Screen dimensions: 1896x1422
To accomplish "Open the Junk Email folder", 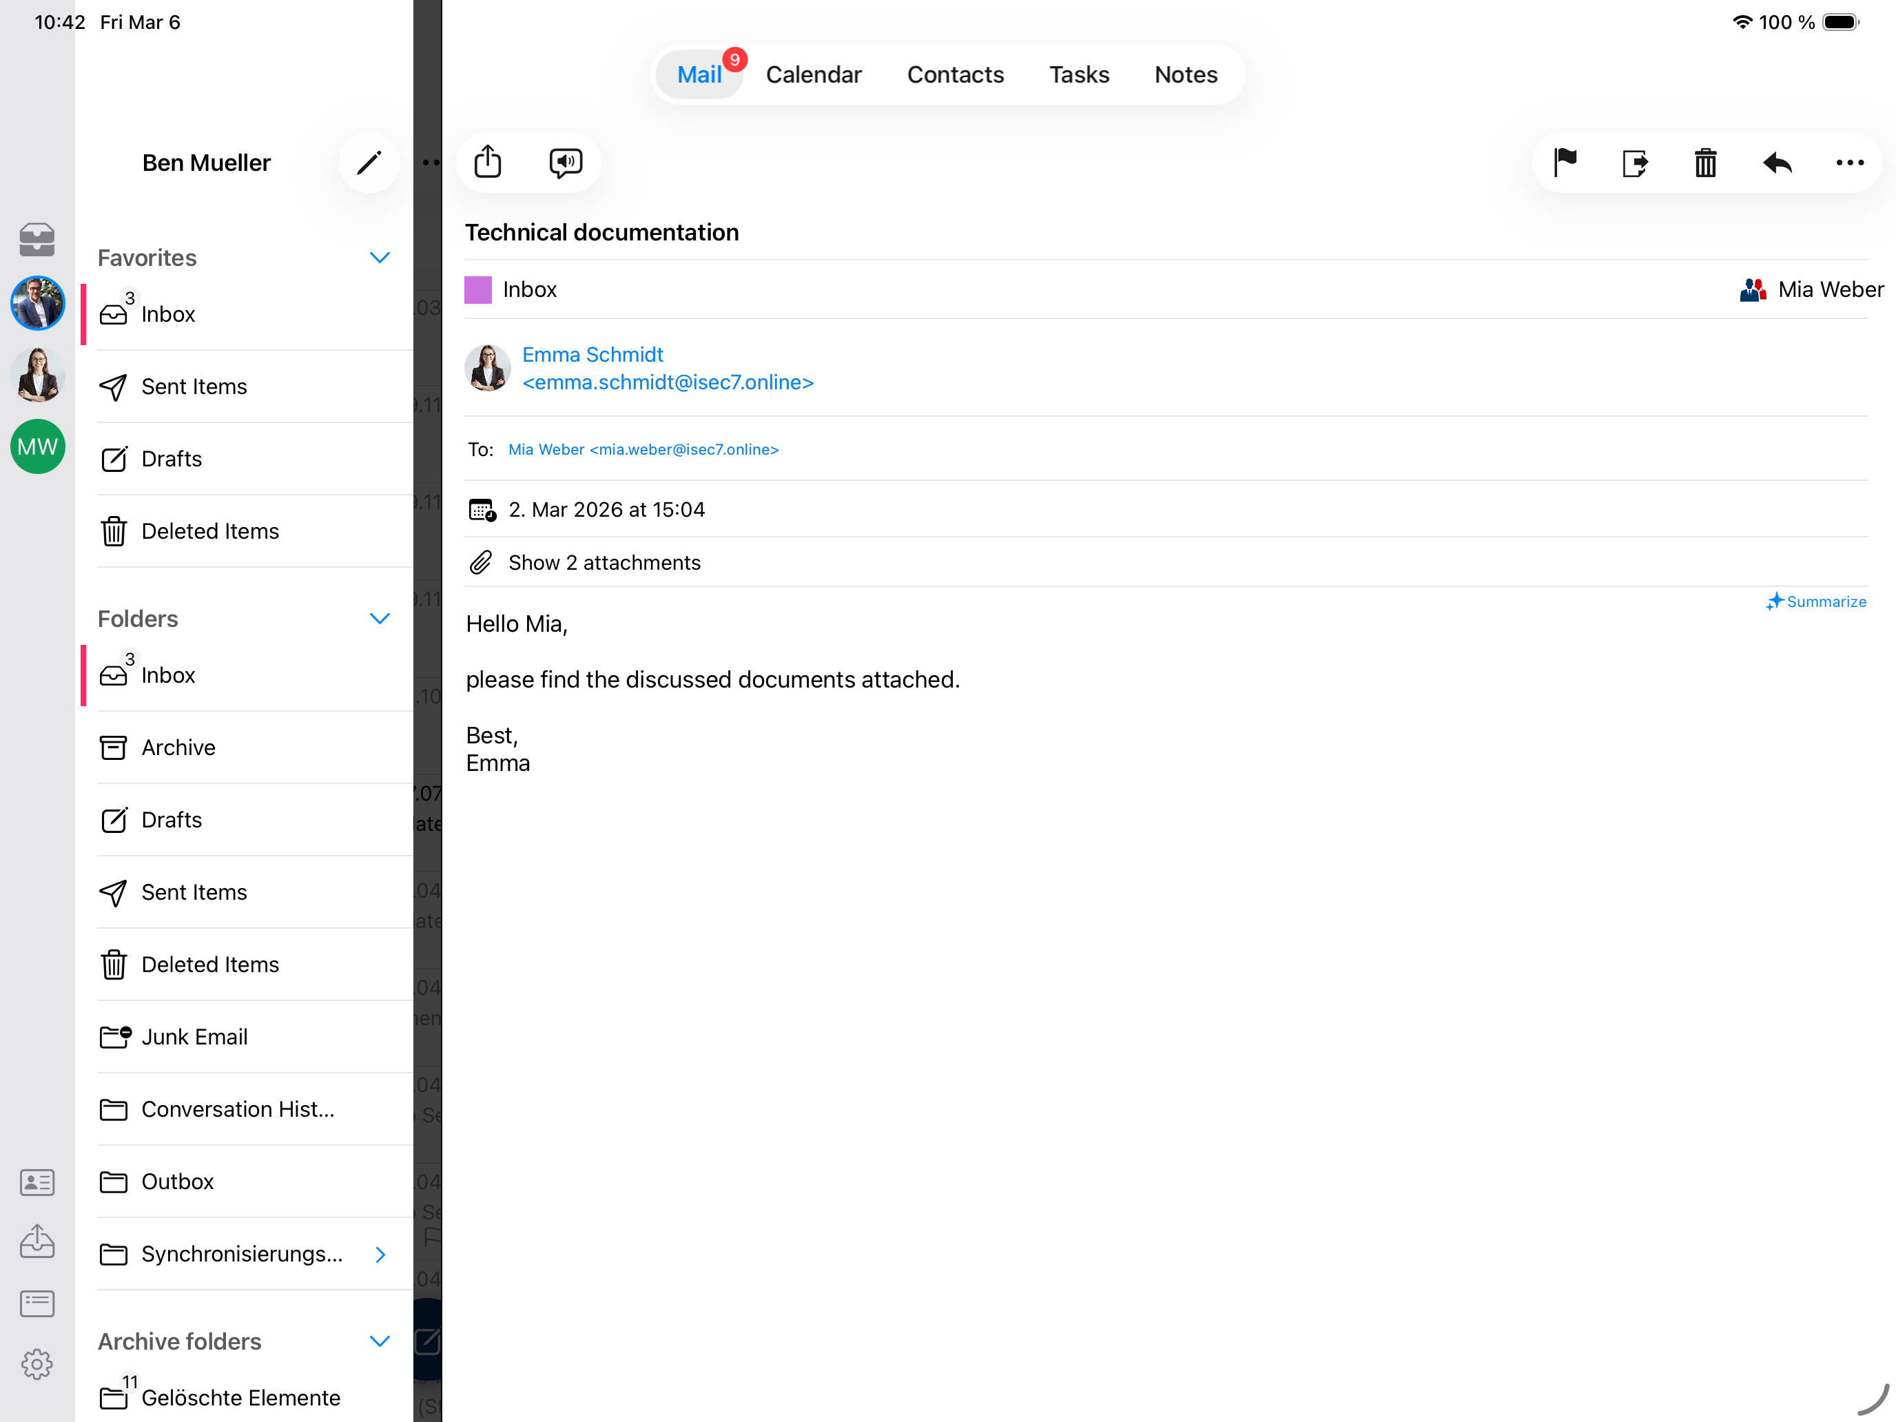I will click(254, 1036).
